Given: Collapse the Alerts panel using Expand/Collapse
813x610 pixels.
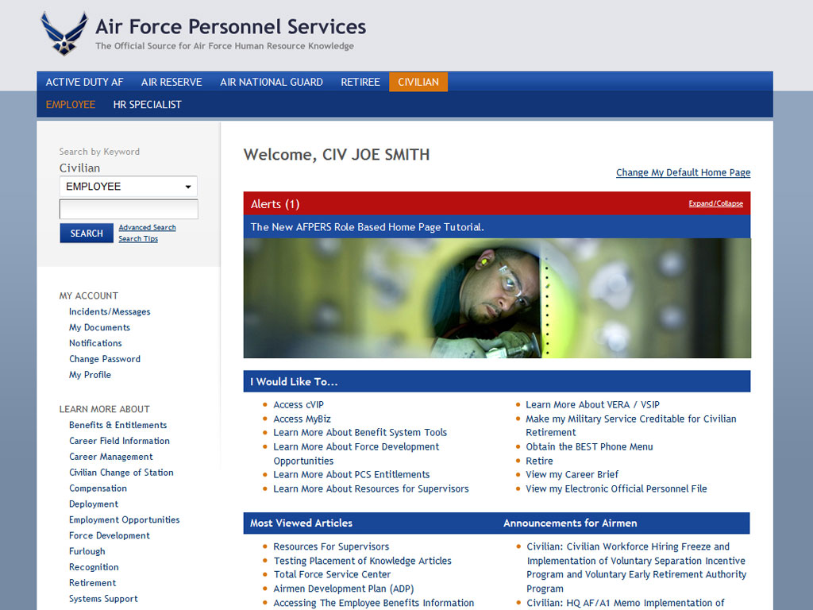Looking at the screenshot, I should (x=715, y=203).
